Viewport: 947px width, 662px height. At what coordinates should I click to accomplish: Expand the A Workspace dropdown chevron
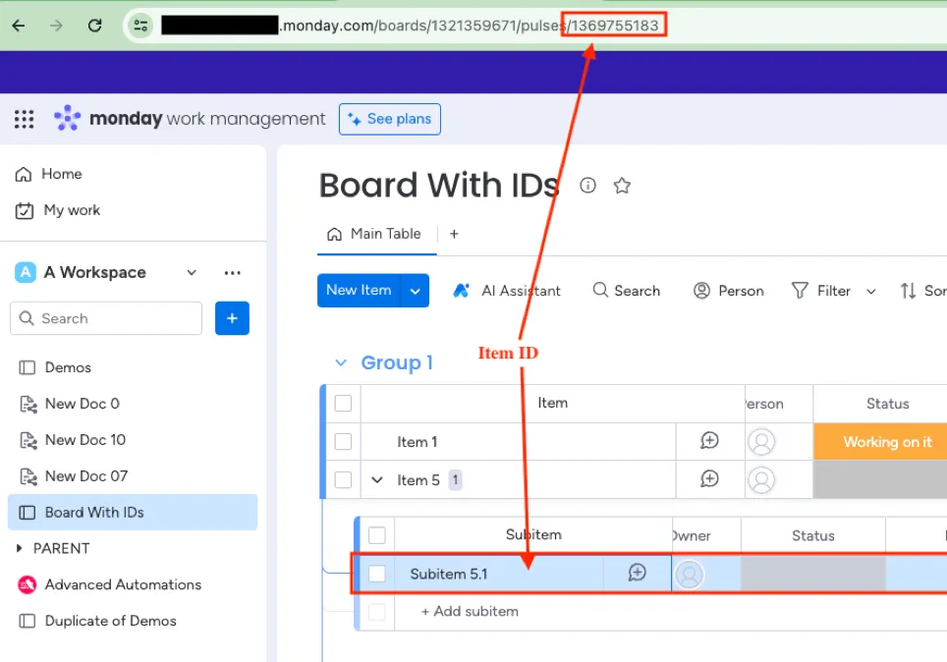(x=192, y=272)
